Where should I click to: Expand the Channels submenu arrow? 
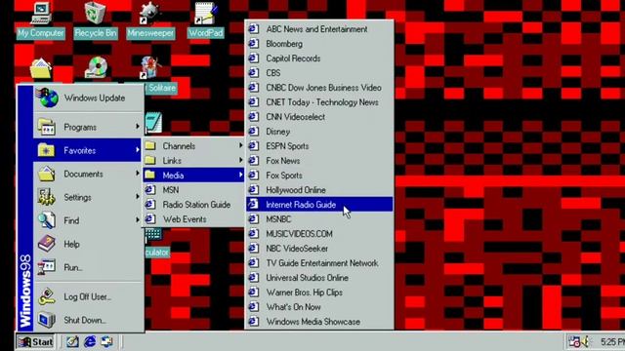pos(241,145)
